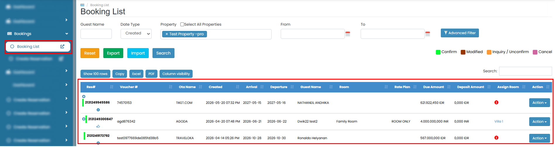Remove Test Property -pro tag with x
Viewport: 555px width, 147px height.
point(167,34)
